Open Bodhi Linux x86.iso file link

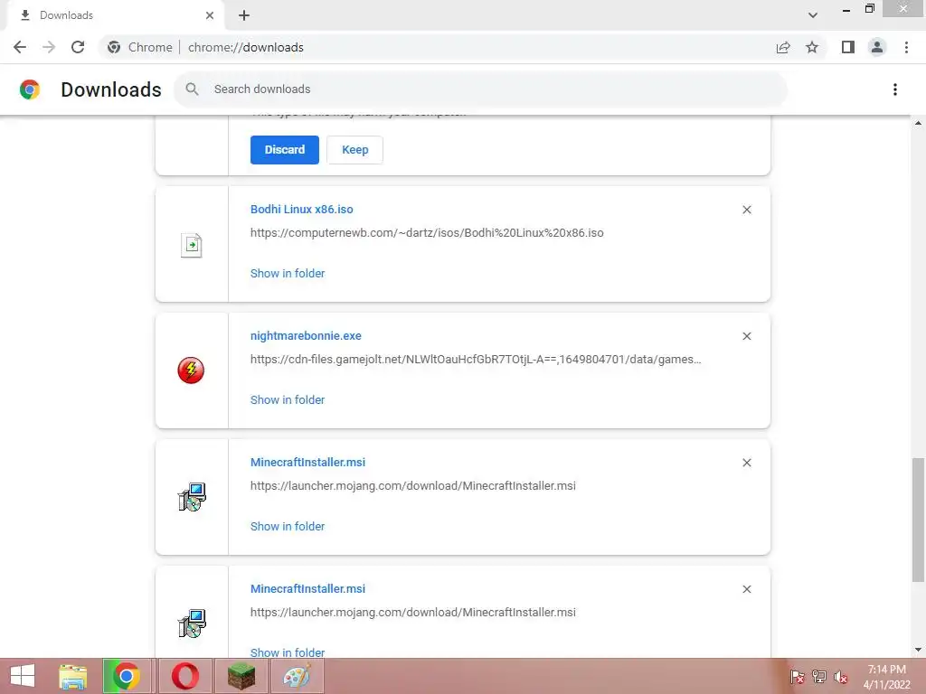tap(302, 209)
